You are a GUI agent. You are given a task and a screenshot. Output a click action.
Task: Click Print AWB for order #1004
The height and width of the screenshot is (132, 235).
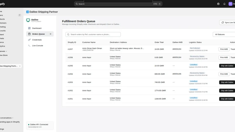tap(224, 74)
